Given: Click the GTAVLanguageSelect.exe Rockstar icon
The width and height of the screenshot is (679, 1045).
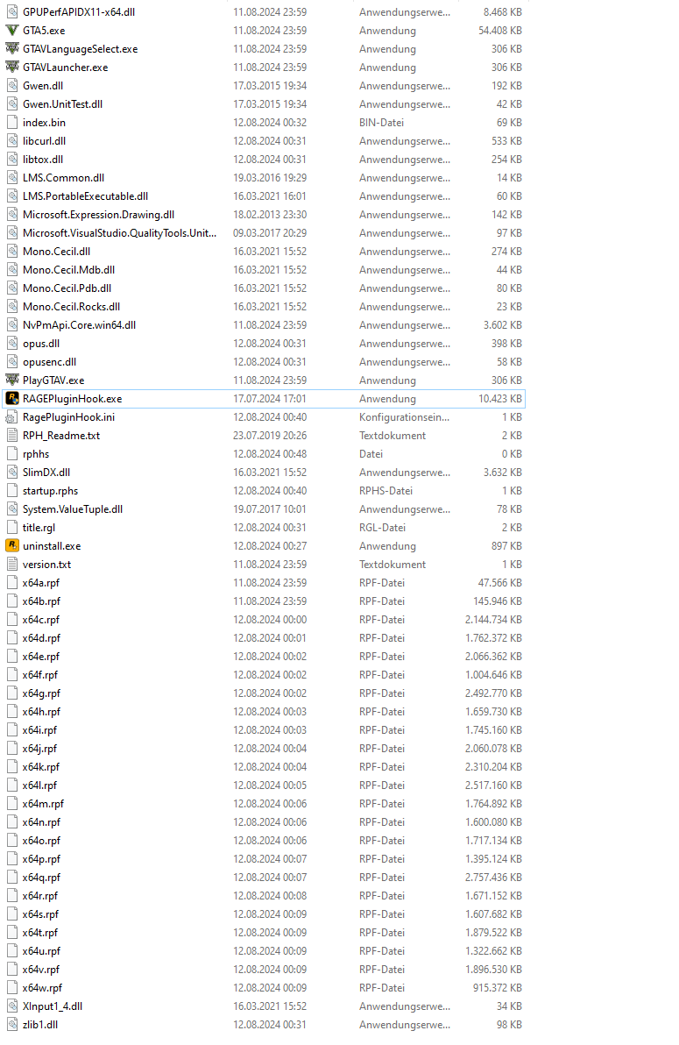Looking at the screenshot, I should point(12,48).
